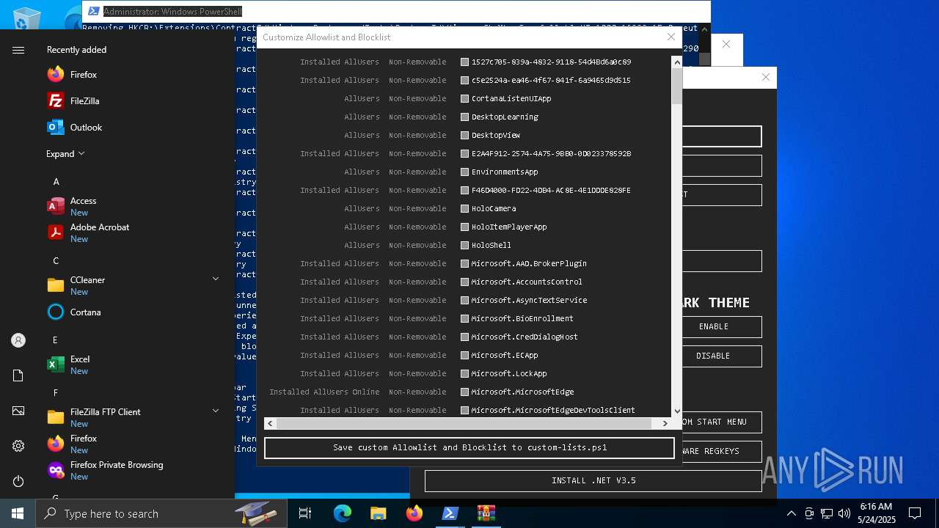Image resolution: width=939 pixels, height=528 pixels.
Task: Click the Power icon in Start sidebar
Action: coord(18,481)
